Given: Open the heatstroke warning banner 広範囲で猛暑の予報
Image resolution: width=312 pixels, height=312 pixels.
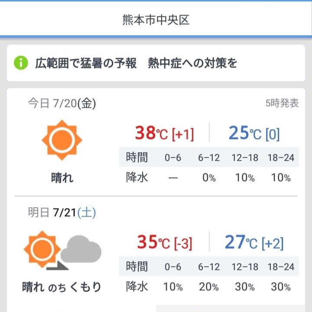Looking at the screenshot, I should tap(156, 63).
